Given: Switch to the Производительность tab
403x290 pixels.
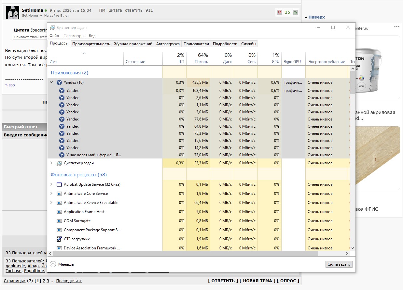Looking at the screenshot, I should click(x=91, y=44).
